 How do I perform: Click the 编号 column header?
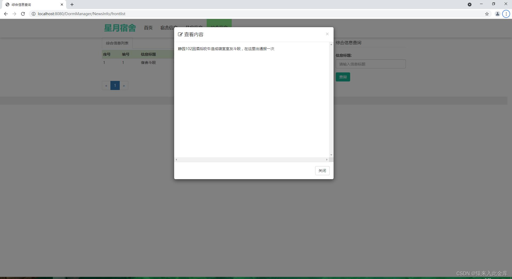click(x=126, y=54)
